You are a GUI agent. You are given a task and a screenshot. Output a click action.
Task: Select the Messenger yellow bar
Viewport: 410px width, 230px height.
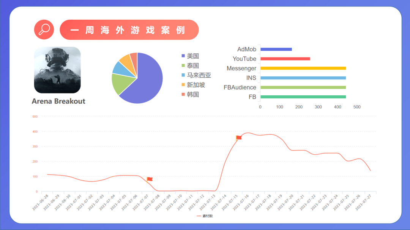pyautogui.click(x=303, y=68)
